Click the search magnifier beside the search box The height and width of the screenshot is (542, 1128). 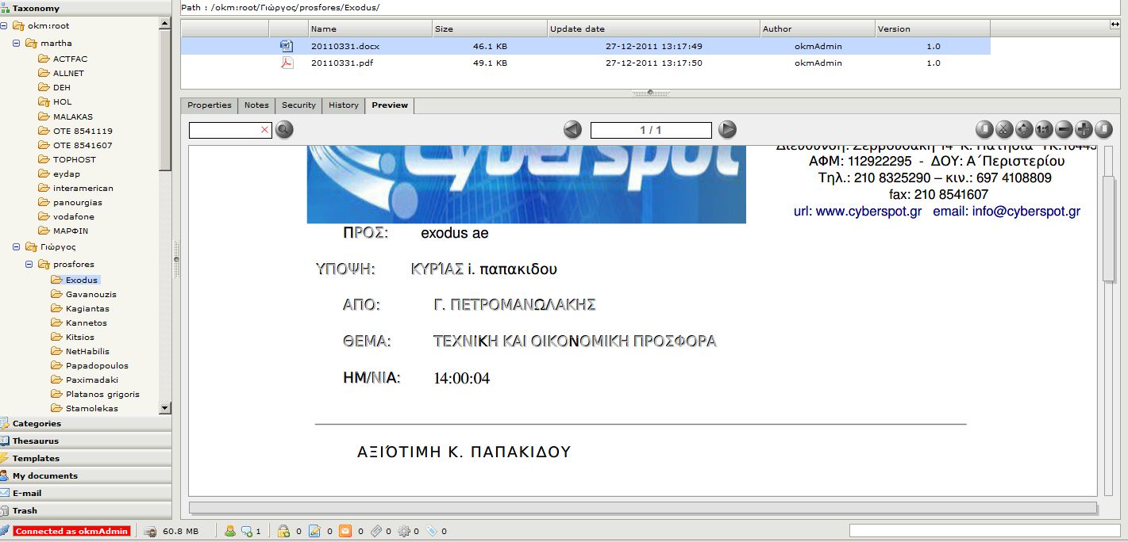point(283,129)
